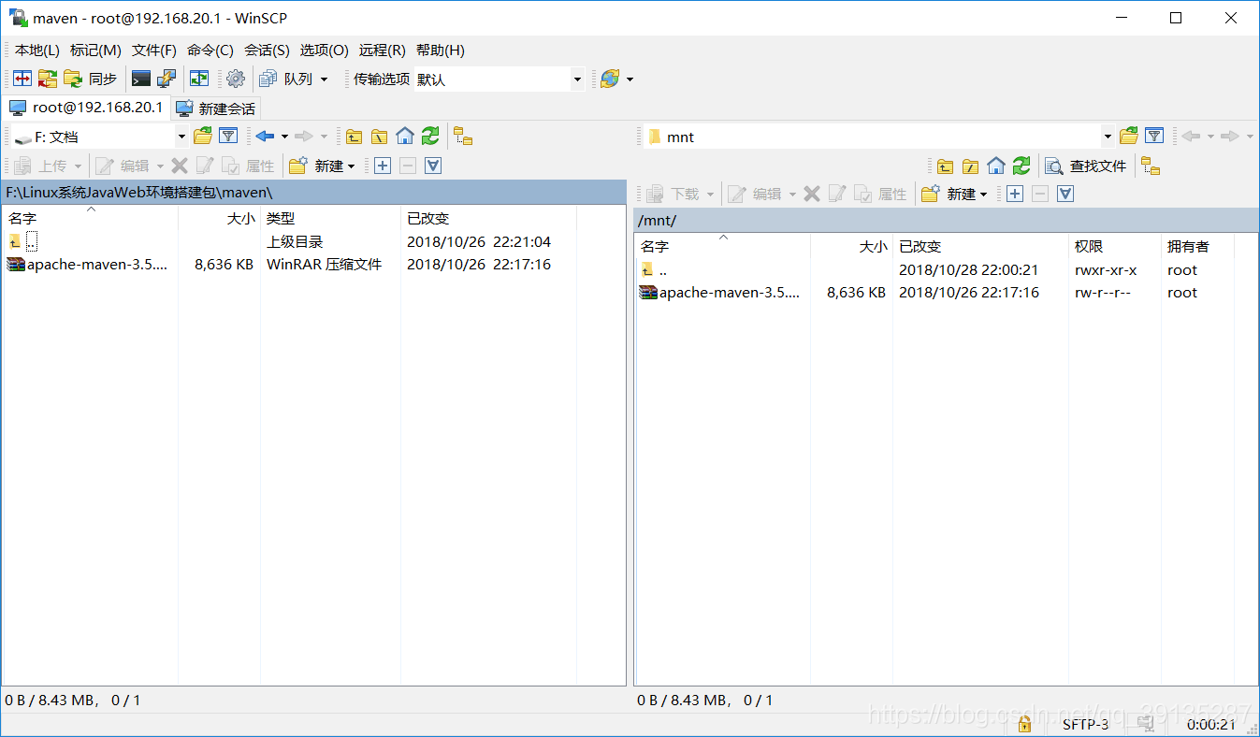Open the 文件(F) menu
Image resolution: width=1260 pixels, height=737 pixels.
(x=154, y=51)
